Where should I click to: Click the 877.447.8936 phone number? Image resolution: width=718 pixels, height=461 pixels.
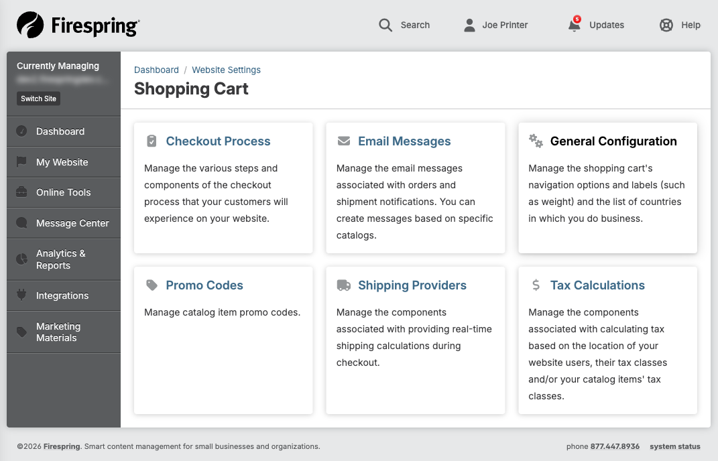(x=615, y=446)
